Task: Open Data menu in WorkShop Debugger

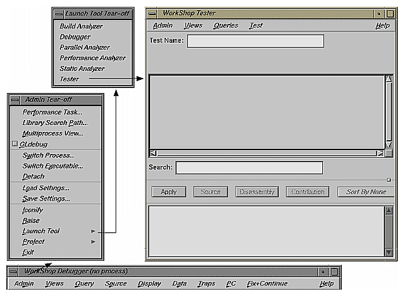Action: tap(179, 283)
